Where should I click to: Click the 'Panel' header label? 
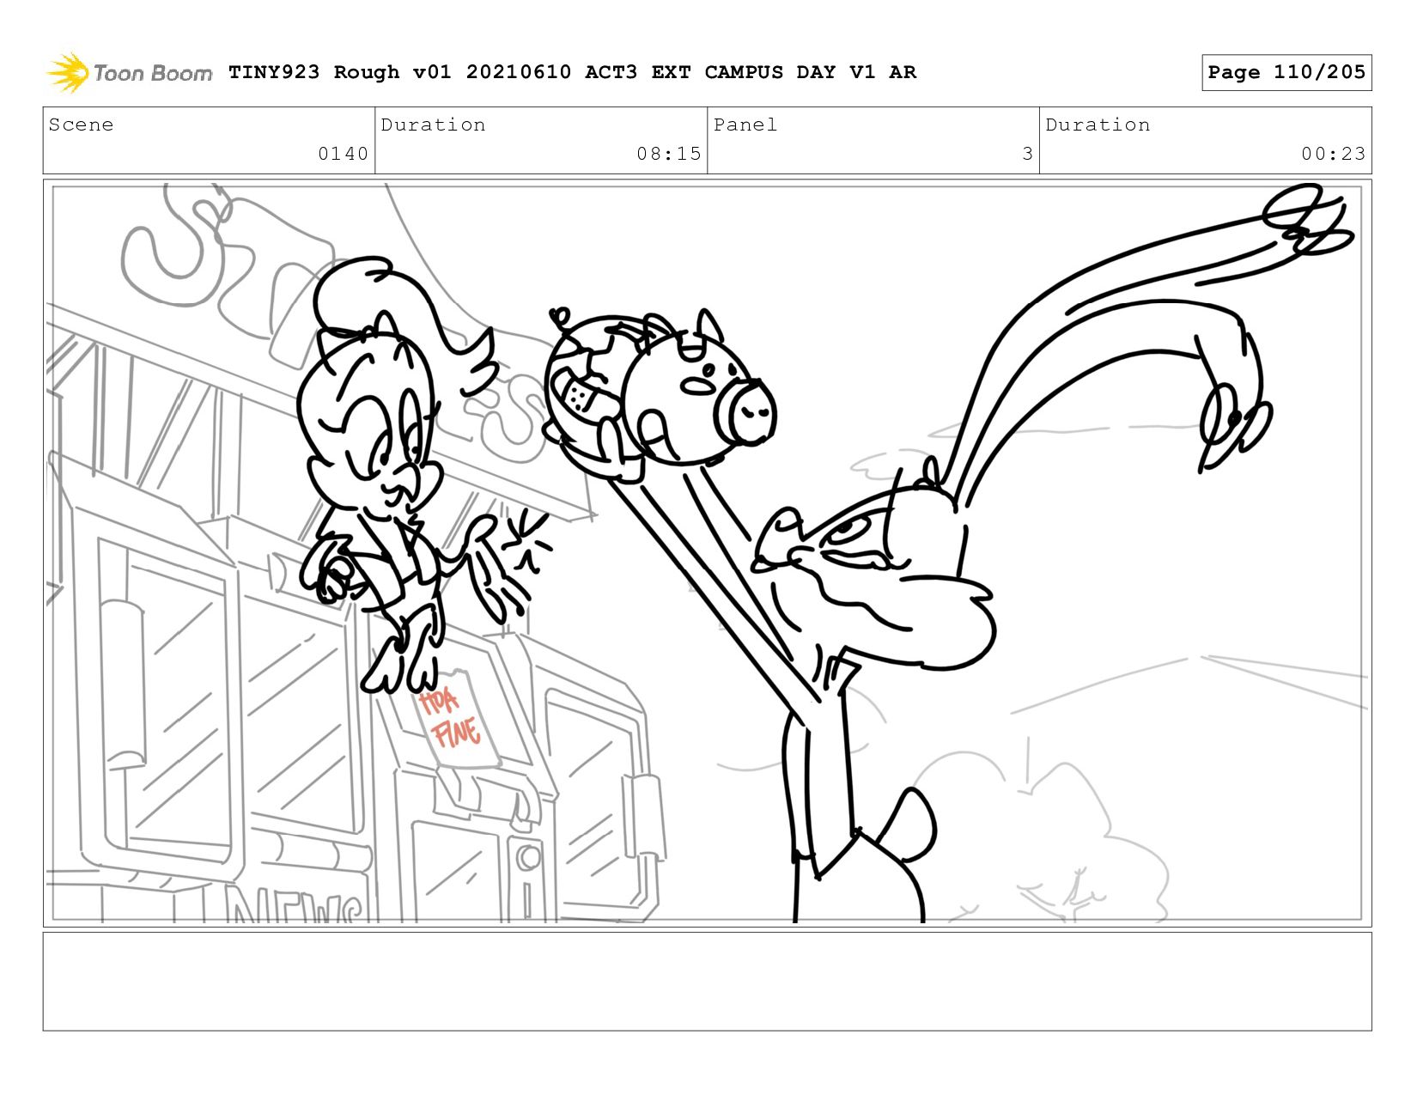tap(745, 125)
